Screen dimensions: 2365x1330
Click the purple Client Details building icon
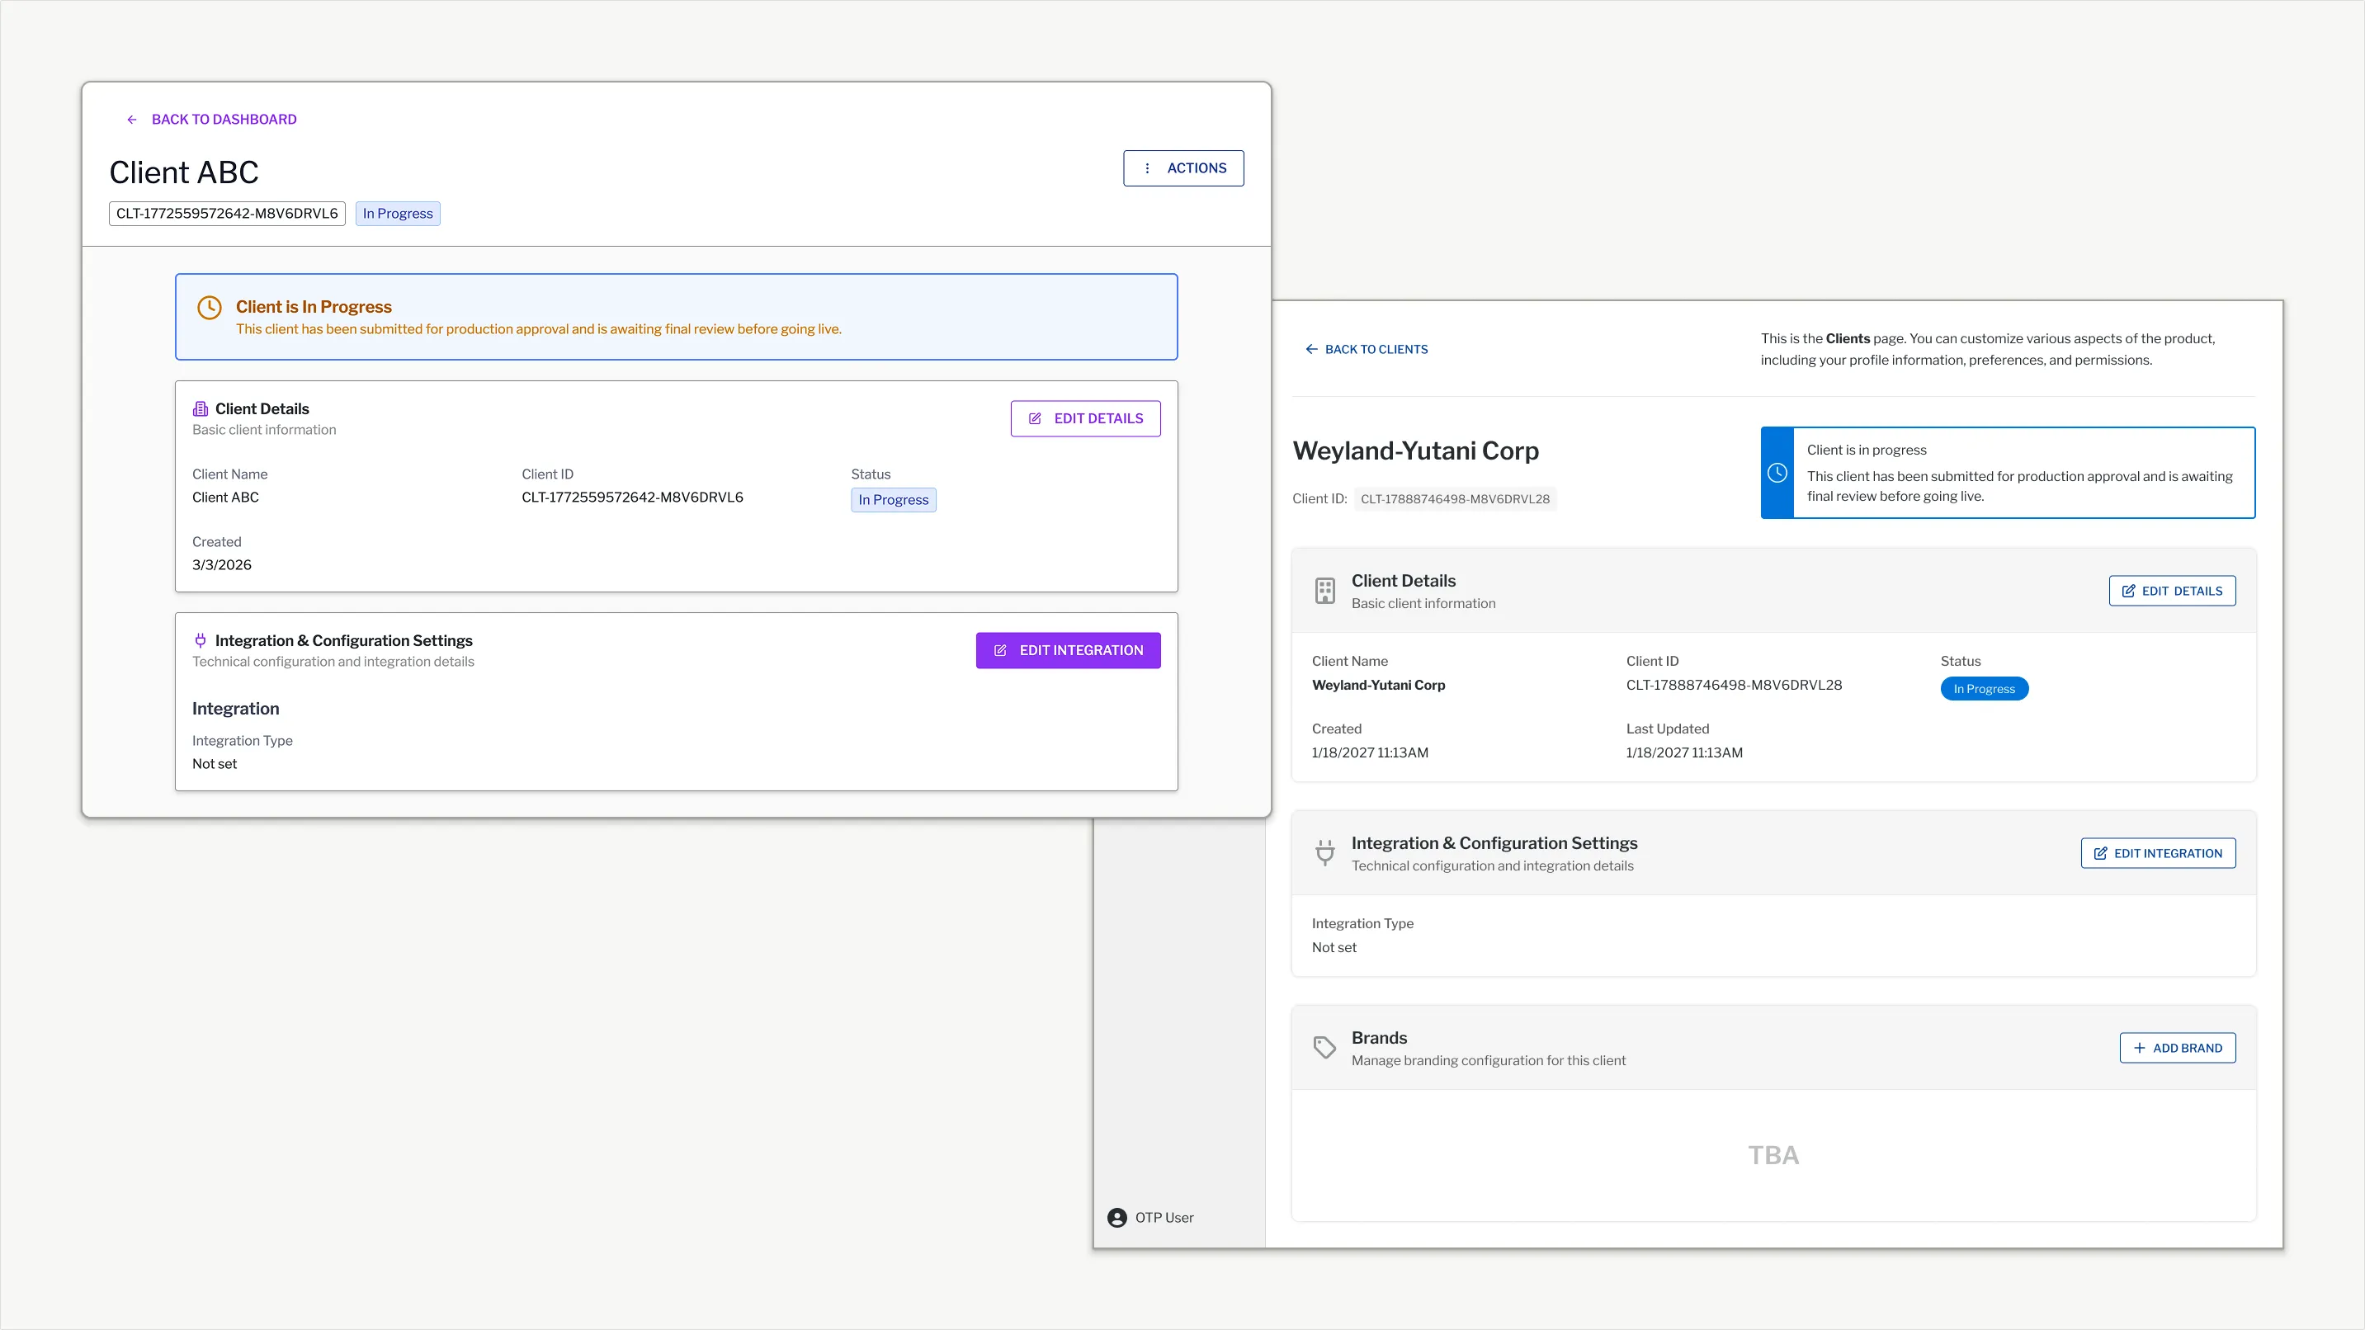point(201,408)
